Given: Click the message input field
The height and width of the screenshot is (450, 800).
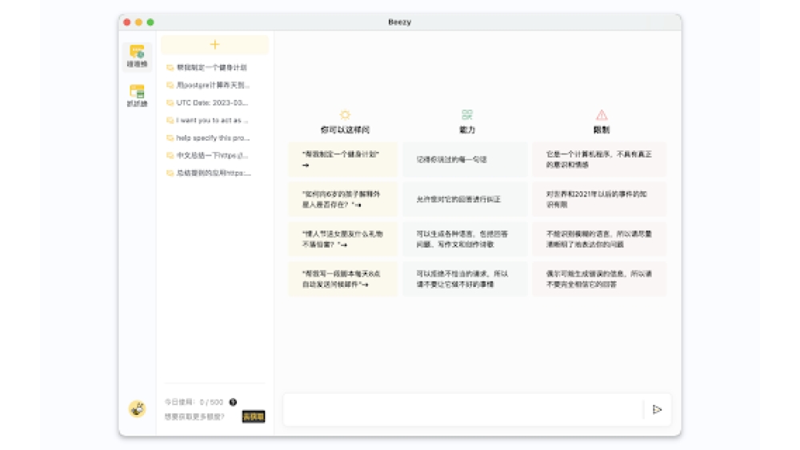Looking at the screenshot, I should (463, 409).
